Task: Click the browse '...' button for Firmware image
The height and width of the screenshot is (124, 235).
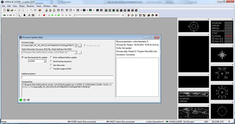Action: pyautogui.click(x=80, y=45)
